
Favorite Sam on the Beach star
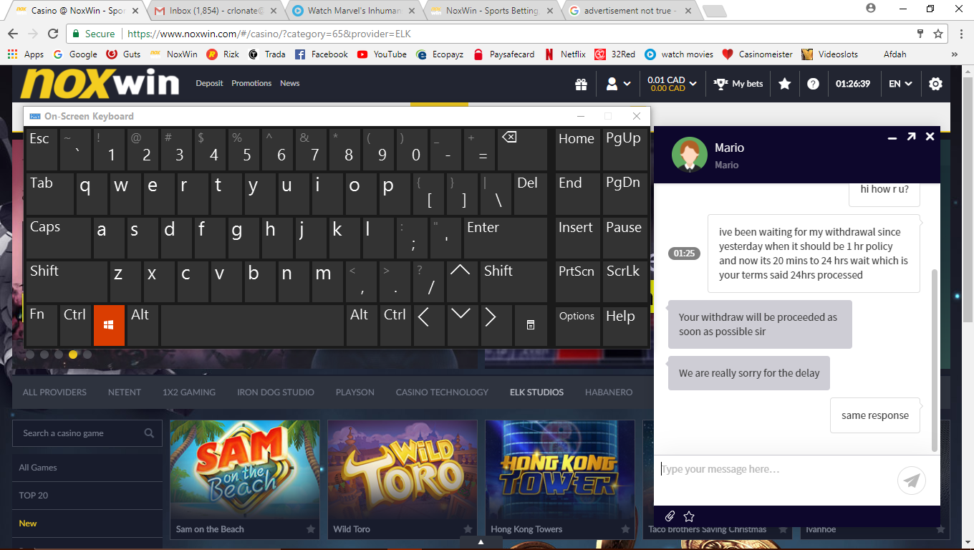311,529
